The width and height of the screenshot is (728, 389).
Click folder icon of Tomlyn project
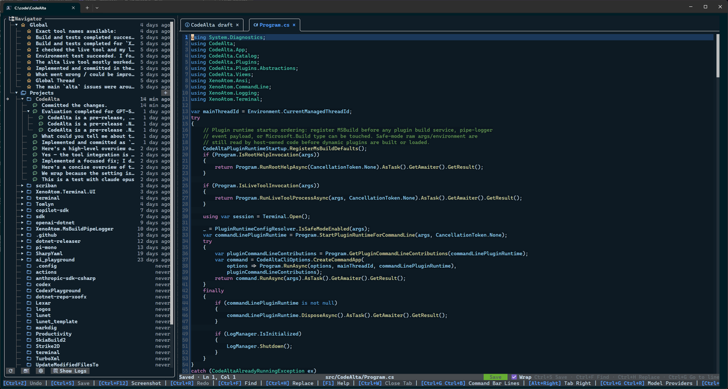tap(29, 204)
